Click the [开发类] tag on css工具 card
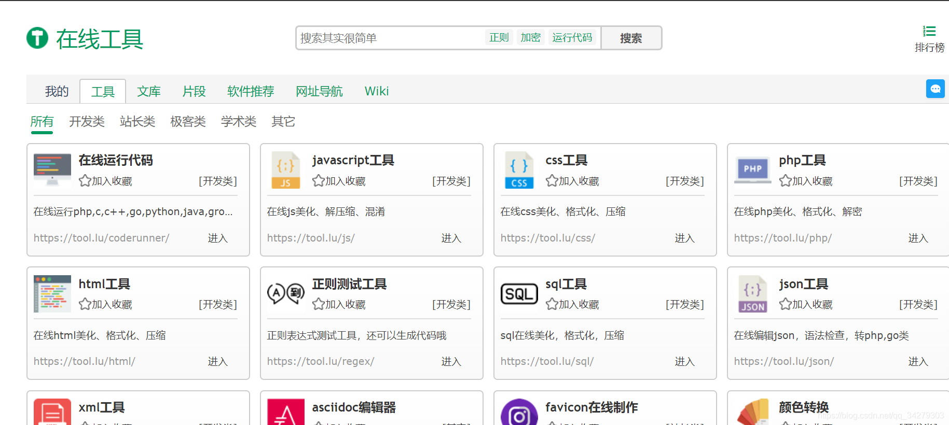This screenshot has height=425, width=949. (685, 181)
